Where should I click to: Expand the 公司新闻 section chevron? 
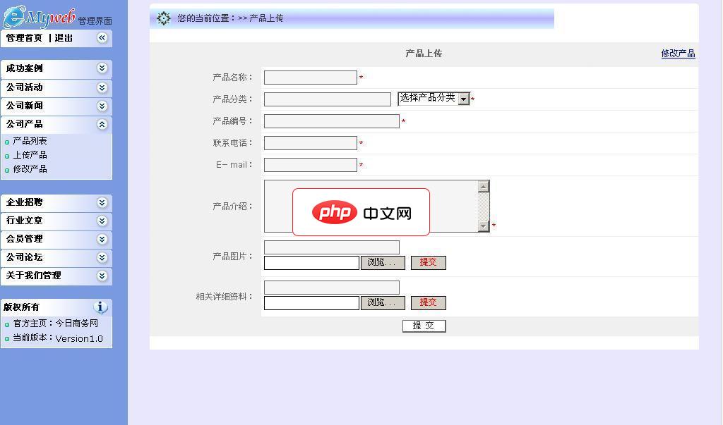pos(102,106)
